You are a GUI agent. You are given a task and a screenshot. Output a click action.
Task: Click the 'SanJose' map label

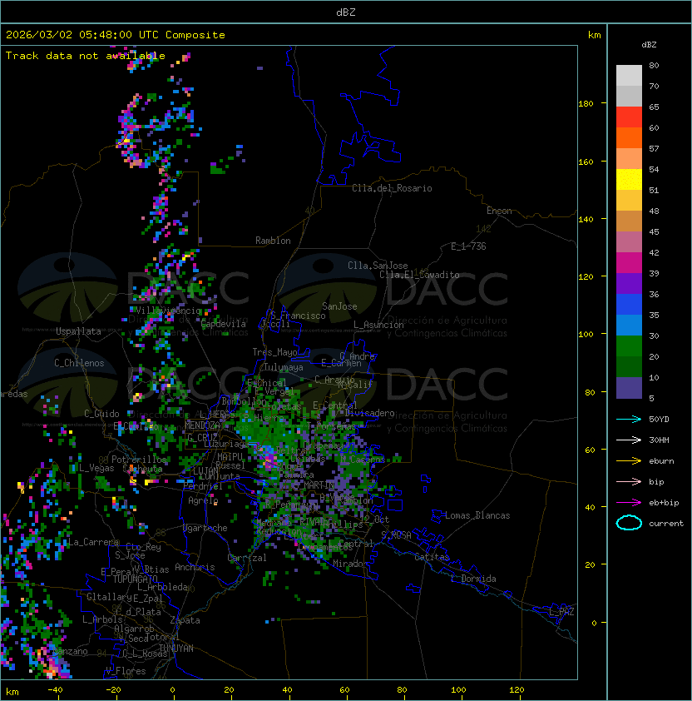339,306
